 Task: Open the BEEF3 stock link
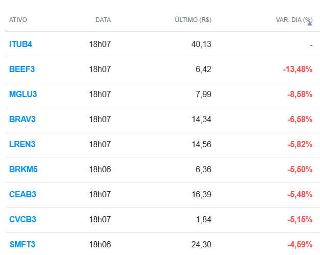click(x=22, y=69)
